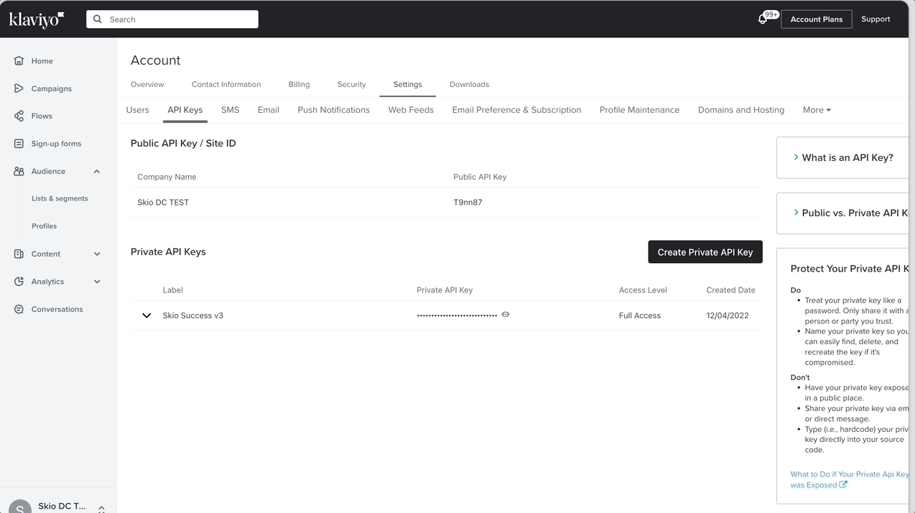Click the Klaviyo logo
915x513 pixels.
pyautogui.click(x=34, y=19)
